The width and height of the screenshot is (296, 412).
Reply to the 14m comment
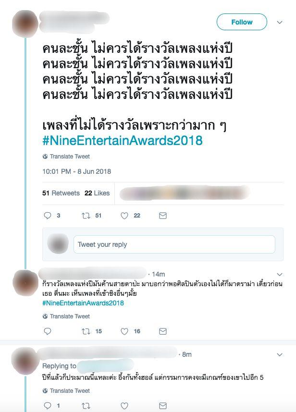(x=47, y=331)
